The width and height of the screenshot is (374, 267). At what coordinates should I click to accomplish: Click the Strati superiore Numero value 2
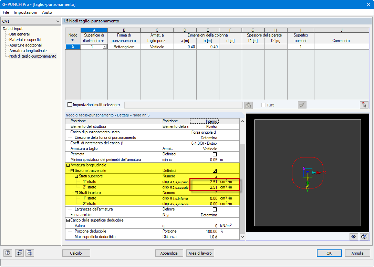point(205,176)
